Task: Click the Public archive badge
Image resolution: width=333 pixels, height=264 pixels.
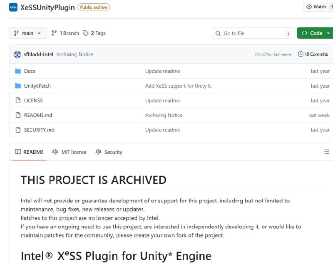Action: click(94, 7)
